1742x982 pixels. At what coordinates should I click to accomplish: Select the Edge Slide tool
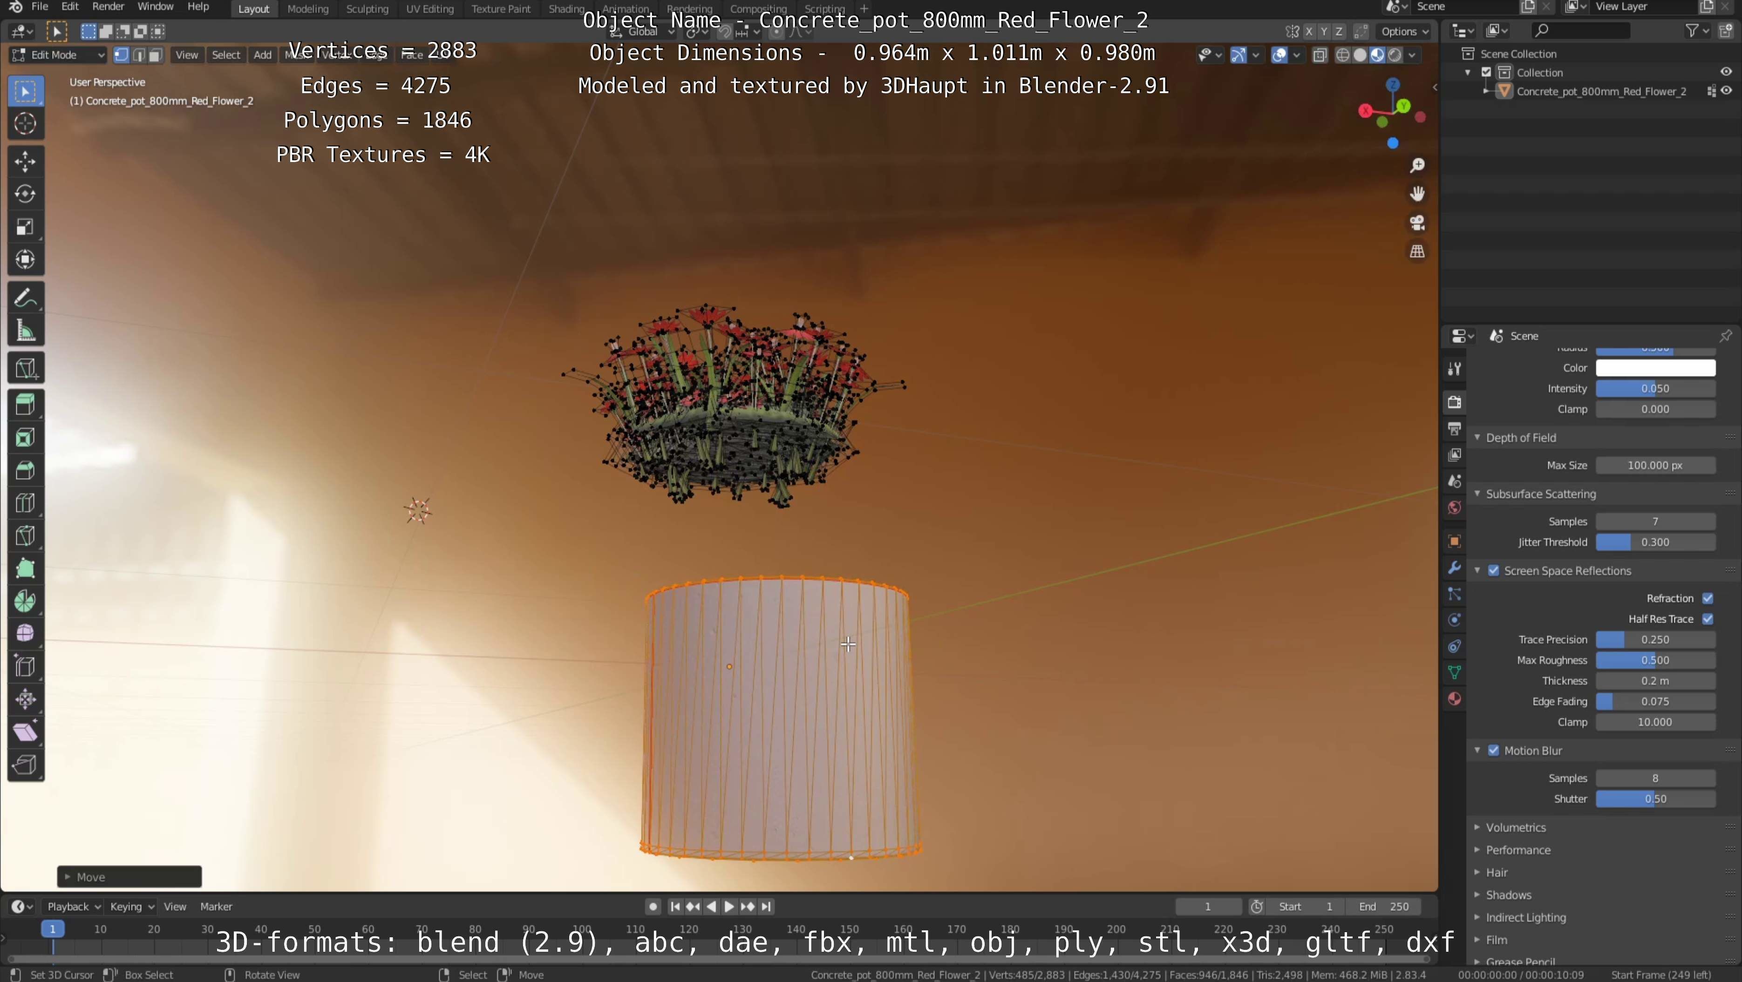(26, 666)
